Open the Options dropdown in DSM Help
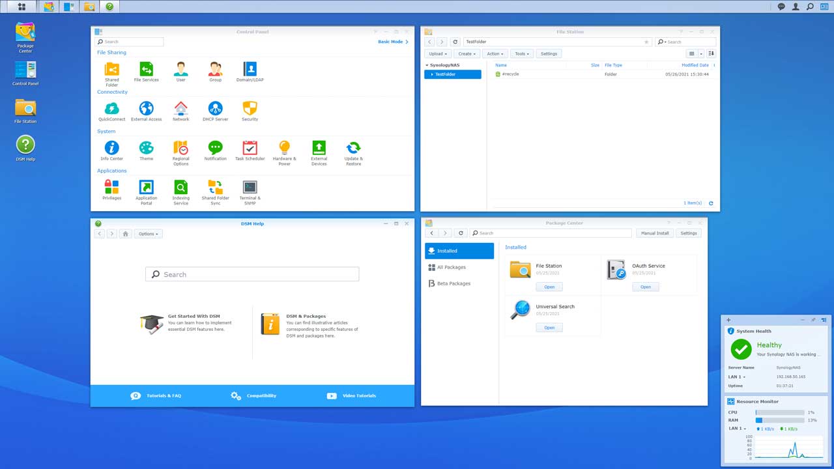834x469 pixels. 149,234
